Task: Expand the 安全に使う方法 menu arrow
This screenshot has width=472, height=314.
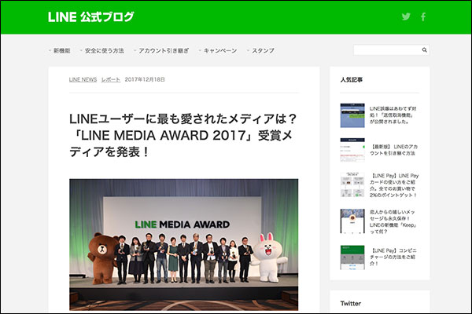Action: [80, 50]
